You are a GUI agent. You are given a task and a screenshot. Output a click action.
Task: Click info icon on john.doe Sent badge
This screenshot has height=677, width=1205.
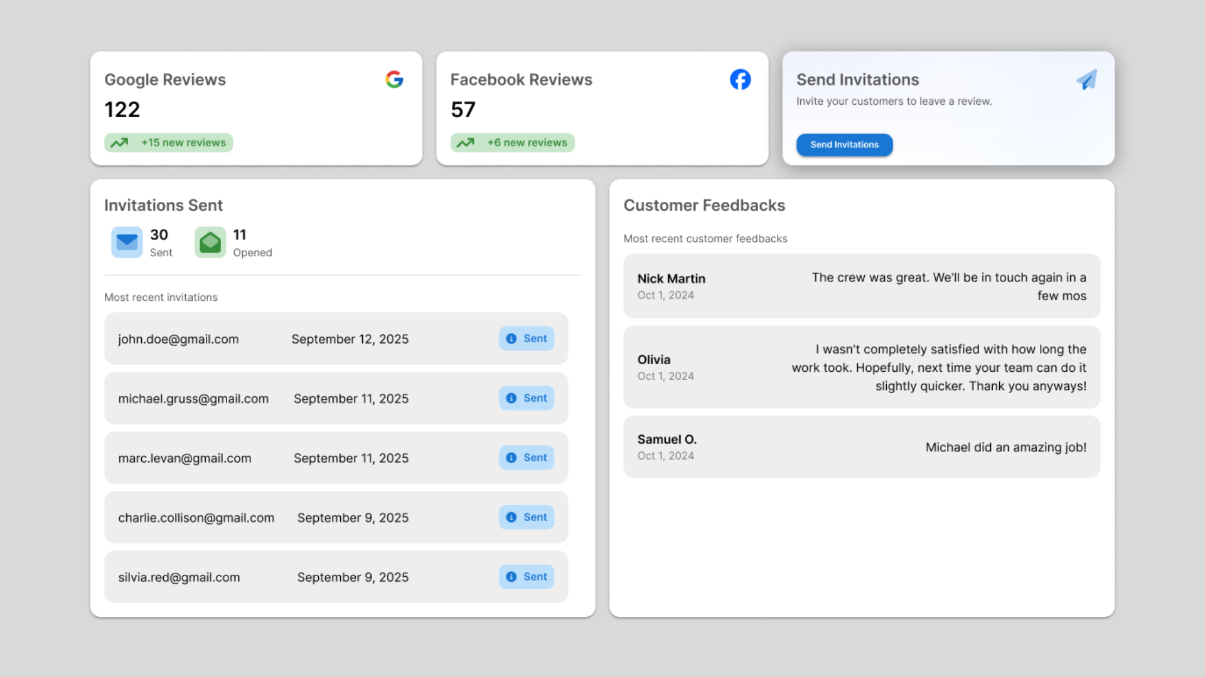[x=511, y=338]
